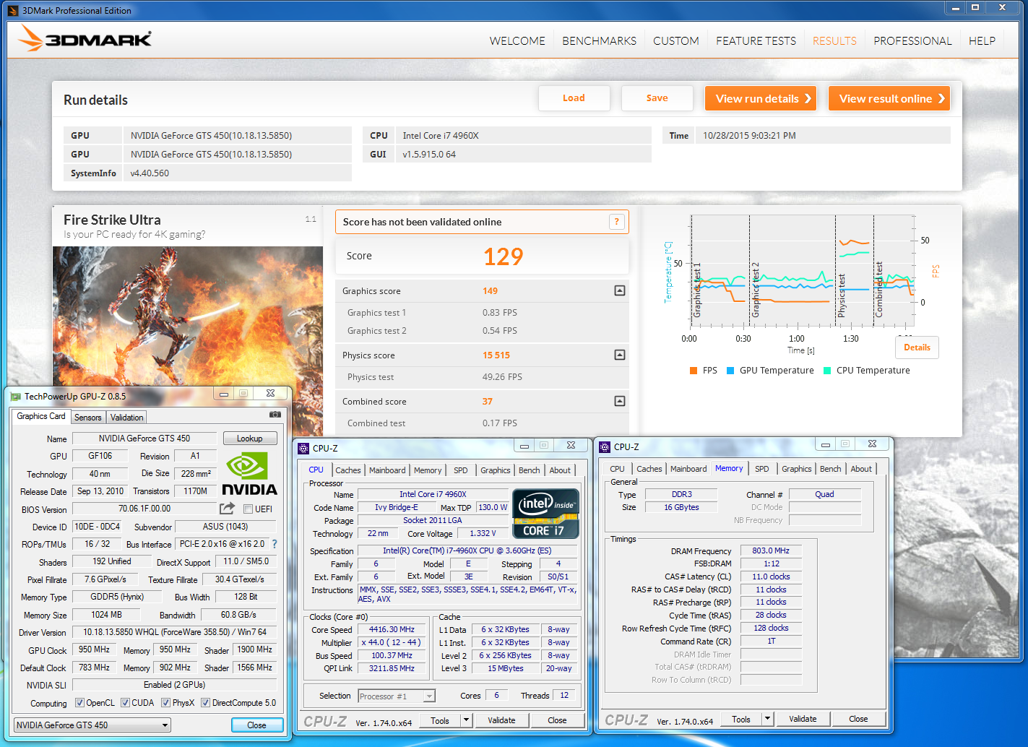Open the BENCHMARKS tab in 3DMark

(600, 41)
